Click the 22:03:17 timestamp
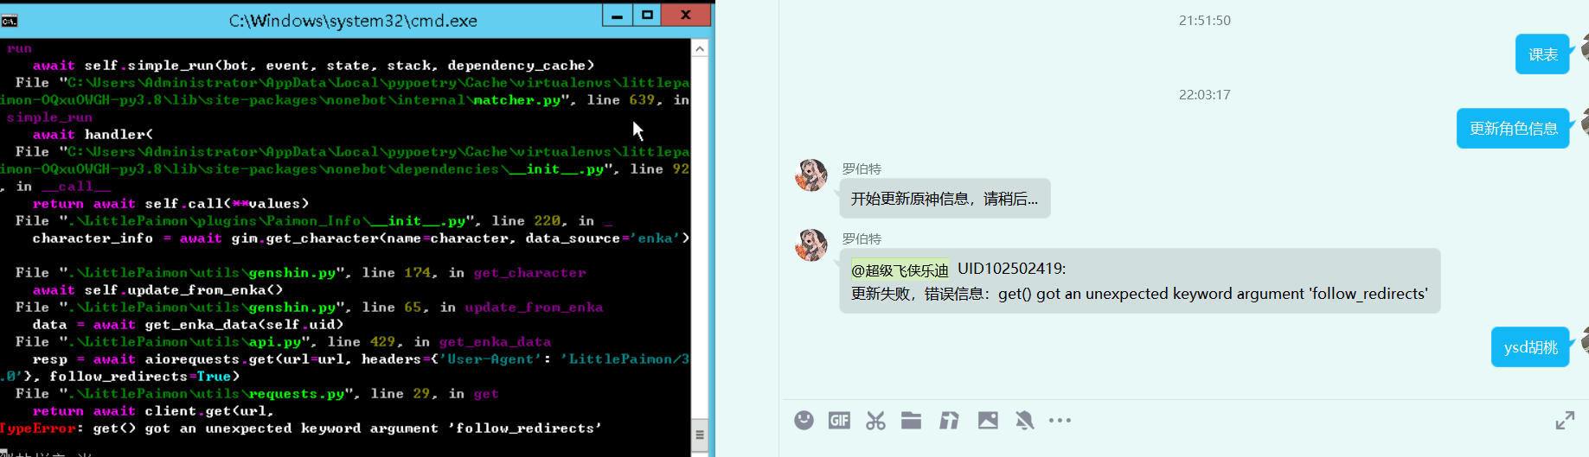 pos(1204,95)
